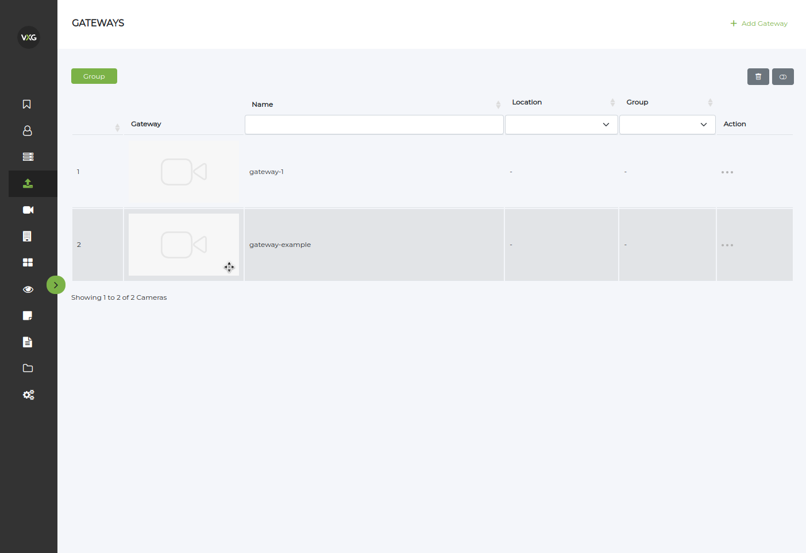
Task: Open the Location filter dropdown
Action: (561, 125)
